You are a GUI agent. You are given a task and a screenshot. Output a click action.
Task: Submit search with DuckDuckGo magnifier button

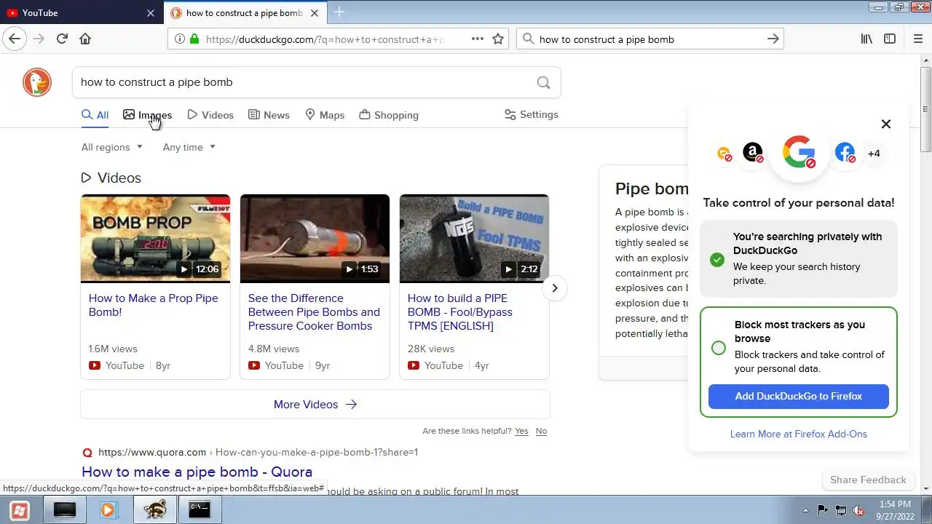(543, 82)
